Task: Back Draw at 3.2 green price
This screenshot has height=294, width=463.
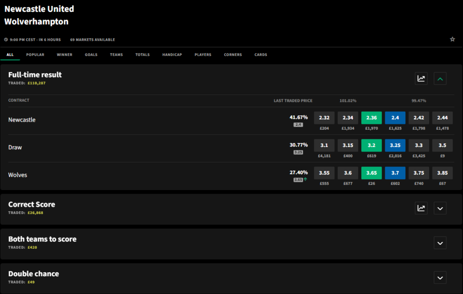Action: 372,145
